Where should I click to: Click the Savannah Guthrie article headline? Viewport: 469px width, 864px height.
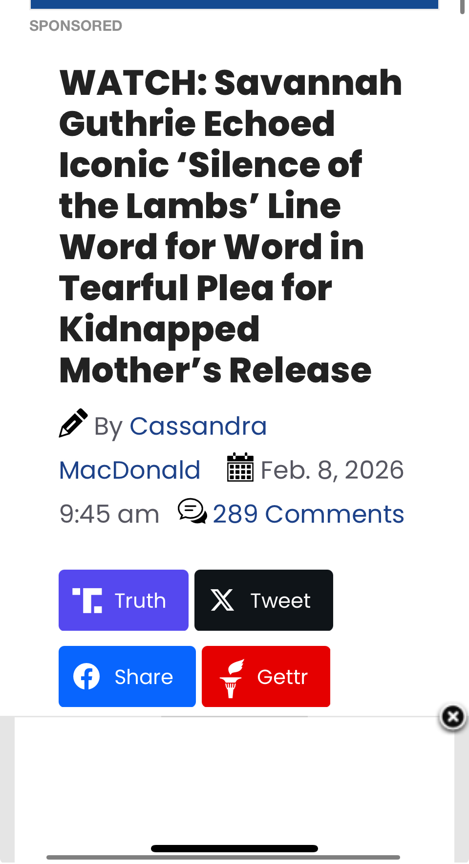click(x=230, y=226)
